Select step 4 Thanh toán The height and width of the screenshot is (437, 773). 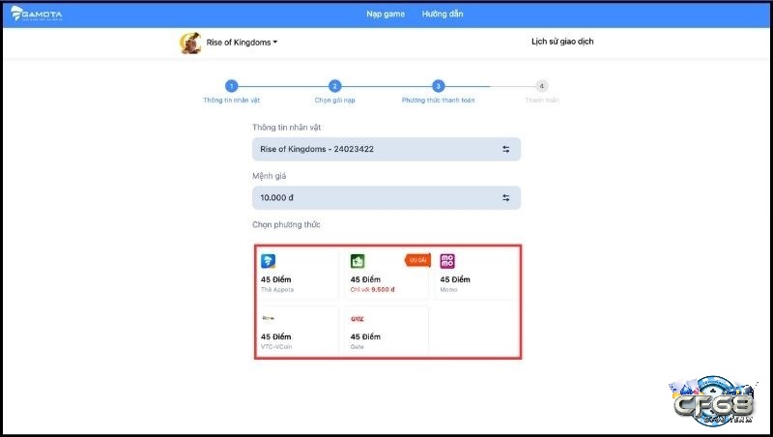tap(541, 92)
